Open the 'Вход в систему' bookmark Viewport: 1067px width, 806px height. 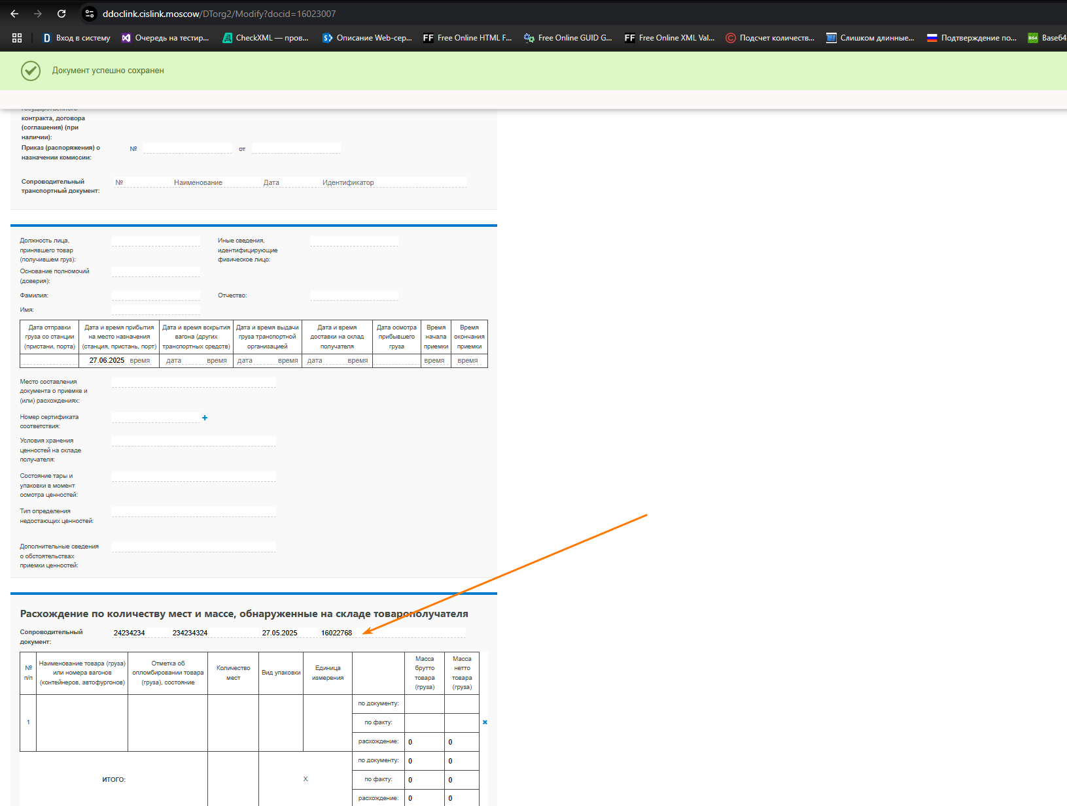tap(76, 38)
